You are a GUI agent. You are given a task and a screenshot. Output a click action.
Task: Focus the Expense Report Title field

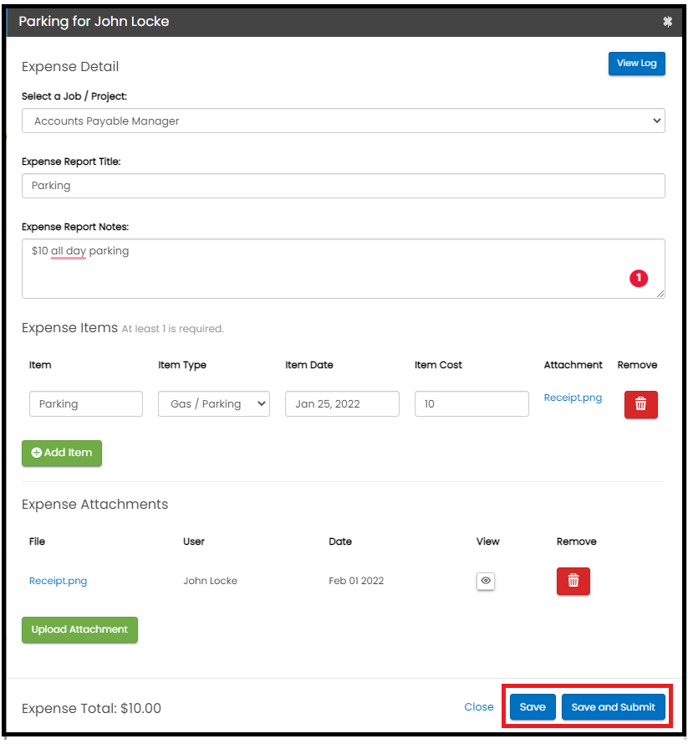(343, 186)
